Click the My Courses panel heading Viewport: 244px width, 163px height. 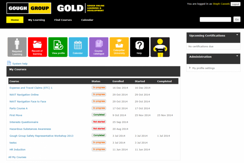(x=18, y=69)
